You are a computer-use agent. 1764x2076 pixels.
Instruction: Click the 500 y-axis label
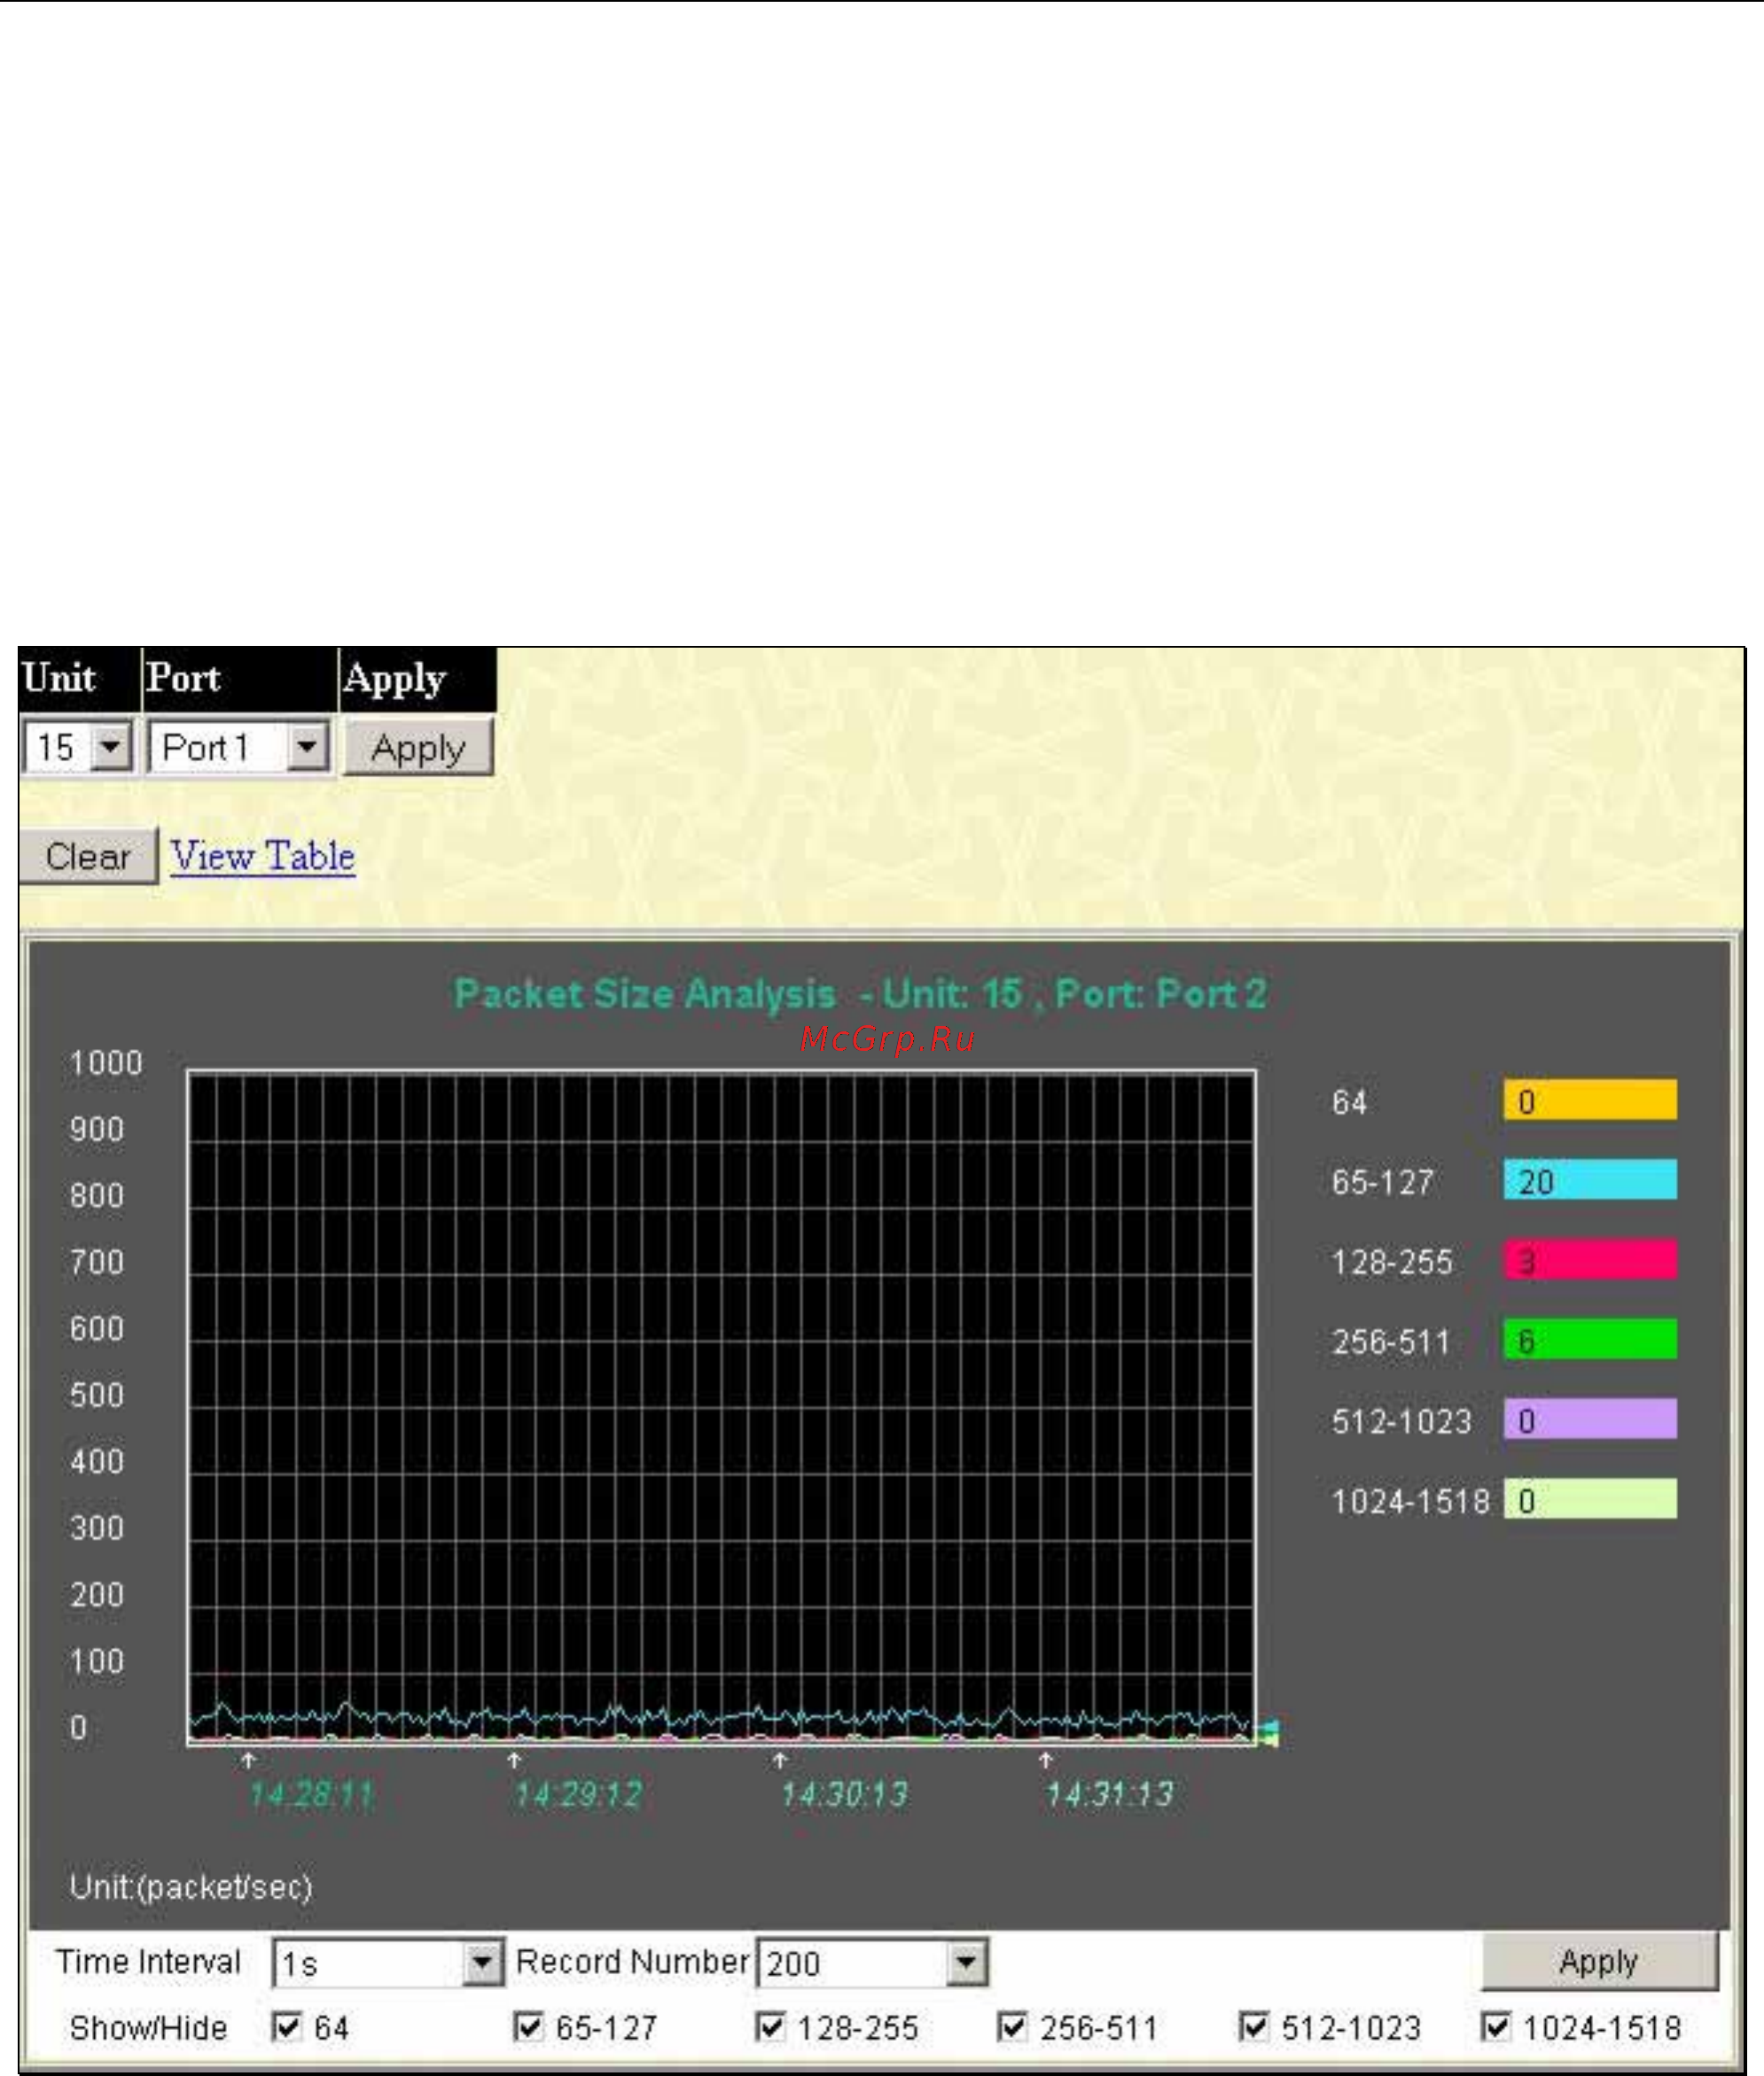pos(97,1395)
